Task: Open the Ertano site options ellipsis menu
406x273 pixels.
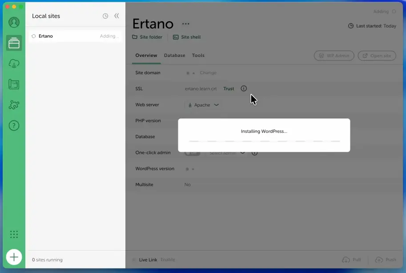Action: click(185, 24)
